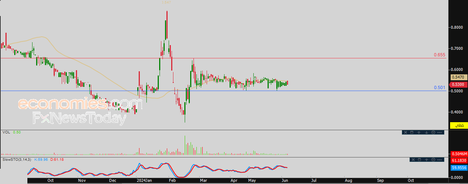Screen dimensions: 468x184
Task: Click the K:59.96 stochastic value
Action: (41, 159)
